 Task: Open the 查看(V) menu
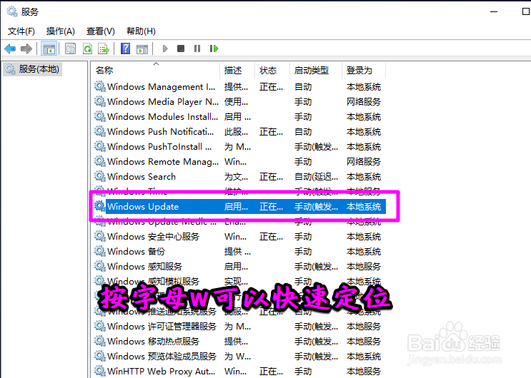pos(100,31)
